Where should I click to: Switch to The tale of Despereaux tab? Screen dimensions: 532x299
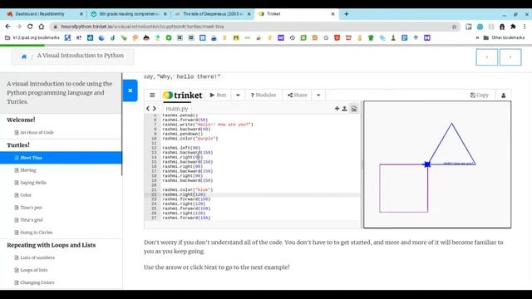[213, 14]
